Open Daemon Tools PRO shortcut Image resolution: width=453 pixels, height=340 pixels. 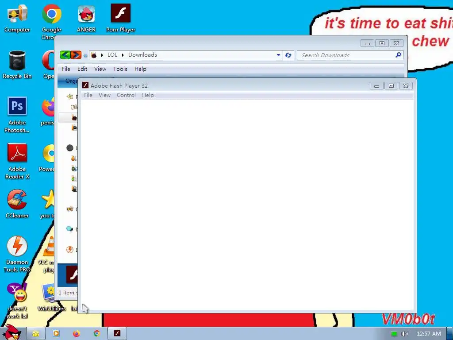(17, 254)
